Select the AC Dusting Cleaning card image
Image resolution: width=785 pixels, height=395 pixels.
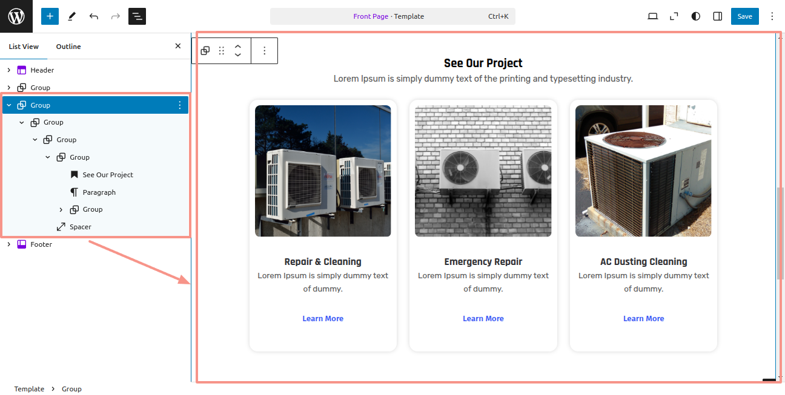643,171
